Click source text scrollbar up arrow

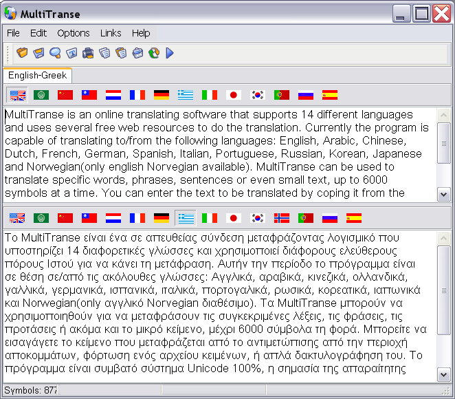tap(444, 116)
